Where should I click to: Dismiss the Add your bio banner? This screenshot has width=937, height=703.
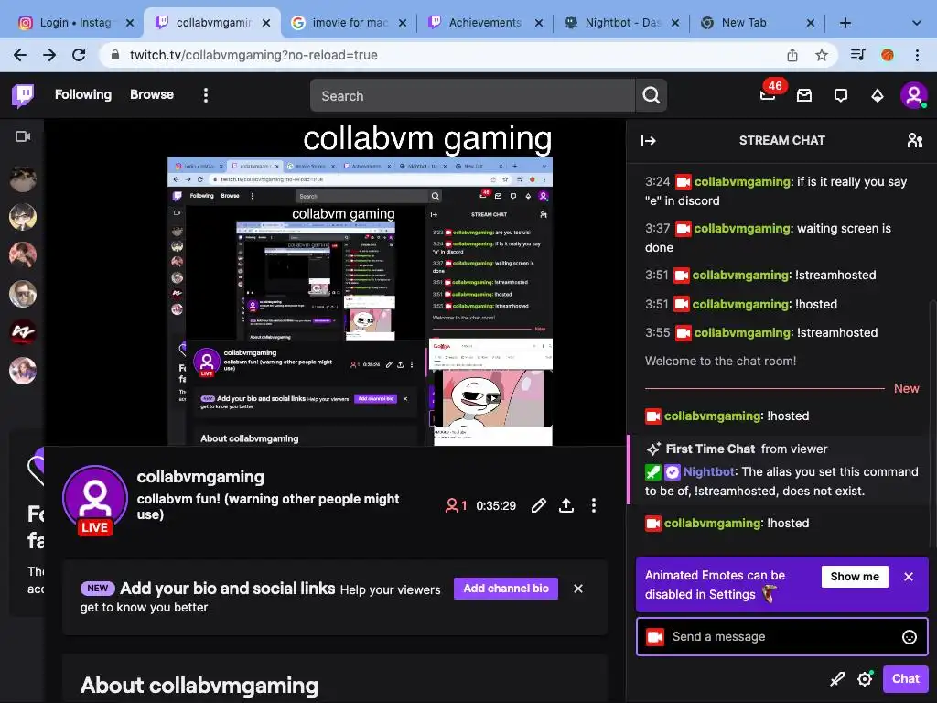(x=578, y=589)
